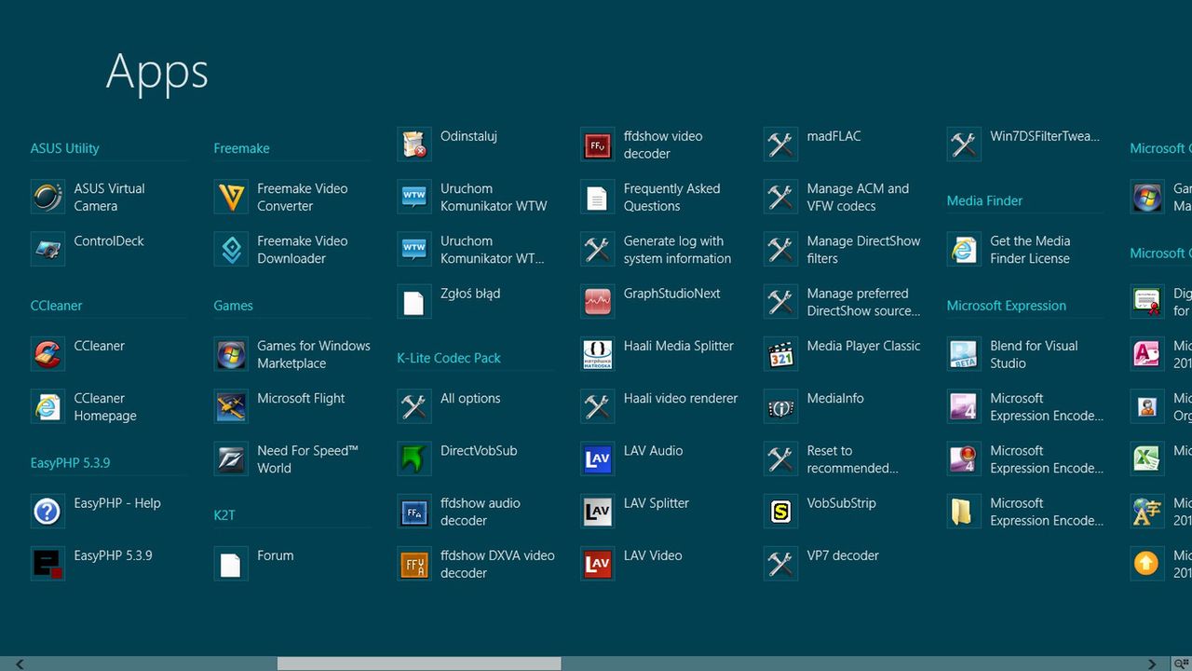Screen dimensions: 1192x671
Task: Select Manage preferred DirectShow source text
Action: point(863,302)
